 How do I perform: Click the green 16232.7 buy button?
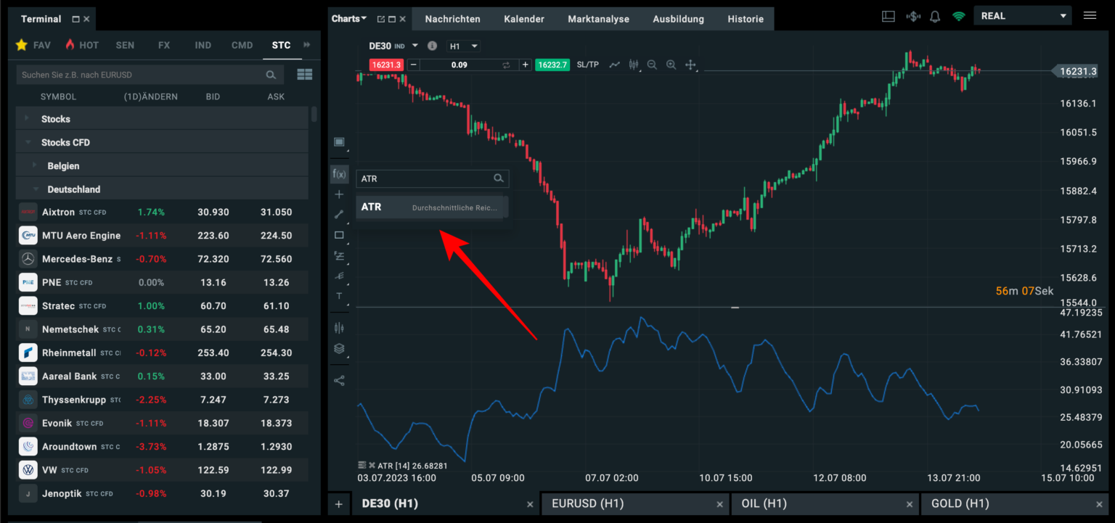(x=552, y=65)
